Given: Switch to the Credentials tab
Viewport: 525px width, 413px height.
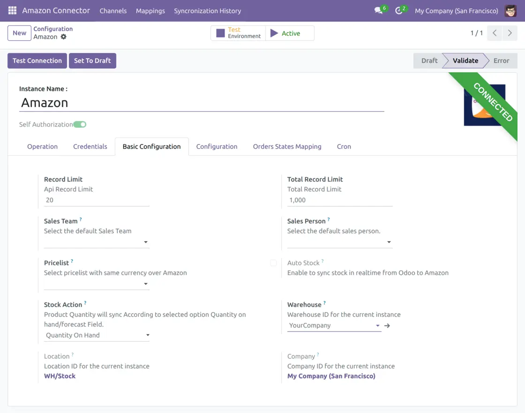Looking at the screenshot, I should tap(90, 146).
